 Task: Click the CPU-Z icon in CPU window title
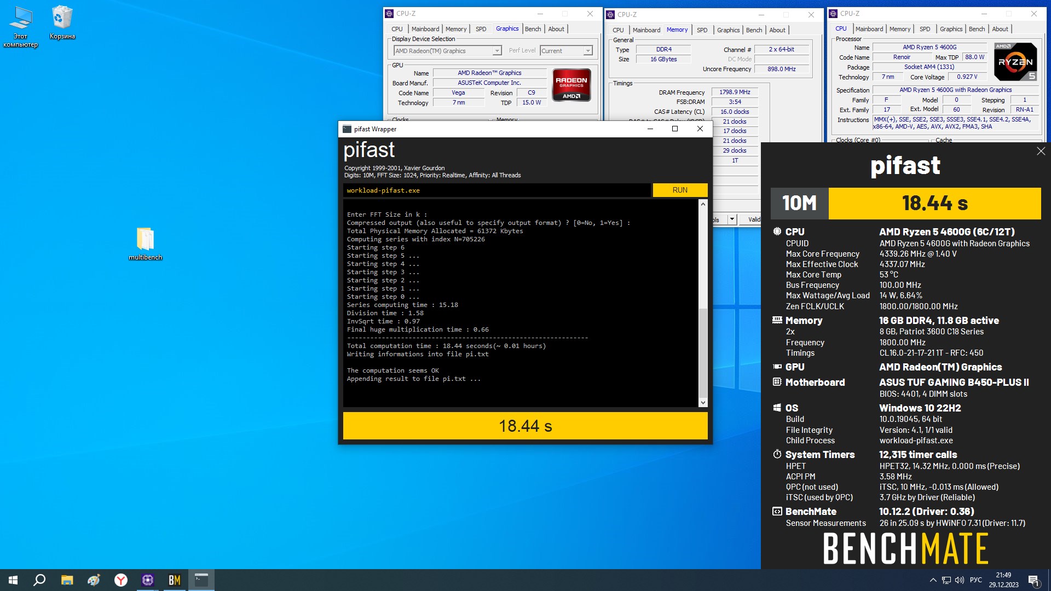pos(833,14)
